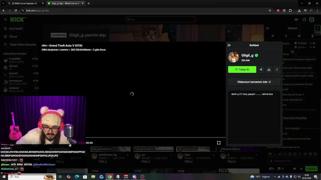Share the clip with the share icon

[x=261, y=69]
